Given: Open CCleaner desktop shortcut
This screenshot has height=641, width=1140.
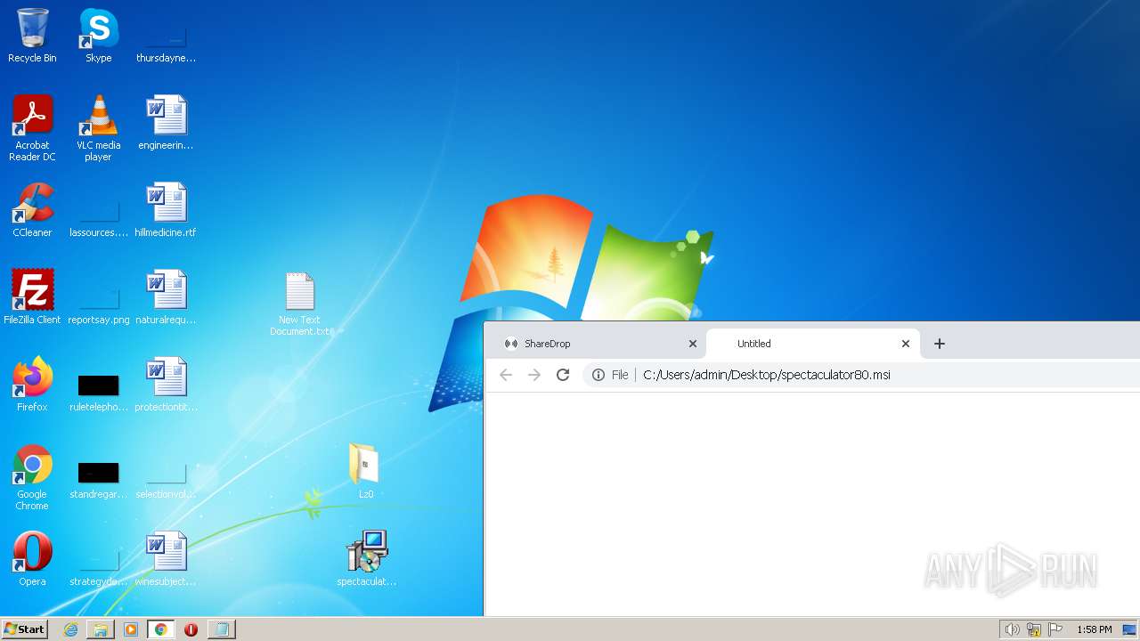Looking at the screenshot, I should coord(32,210).
